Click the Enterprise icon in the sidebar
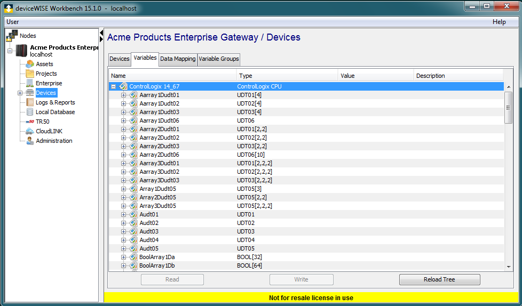The height and width of the screenshot is (306, 522). [x=30, y=83]
